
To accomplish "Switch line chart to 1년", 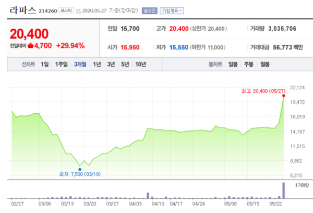I will pos(97,64).
